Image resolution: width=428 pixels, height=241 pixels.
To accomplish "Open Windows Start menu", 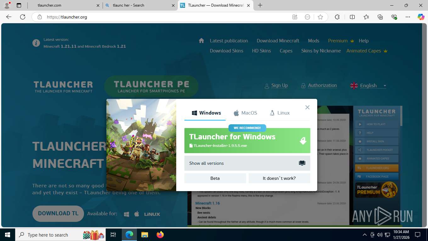I will tap(8, 235).
